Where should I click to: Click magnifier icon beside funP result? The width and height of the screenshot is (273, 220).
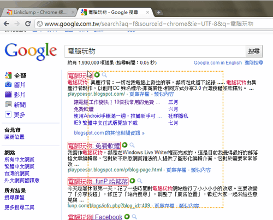[140, 181]
